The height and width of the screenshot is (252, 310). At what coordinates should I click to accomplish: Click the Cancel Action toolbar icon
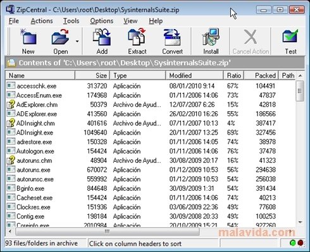pyautogui.click(x=251, y=37)
